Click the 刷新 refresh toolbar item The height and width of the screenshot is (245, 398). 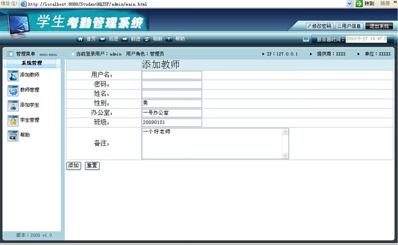coord(153,39)
